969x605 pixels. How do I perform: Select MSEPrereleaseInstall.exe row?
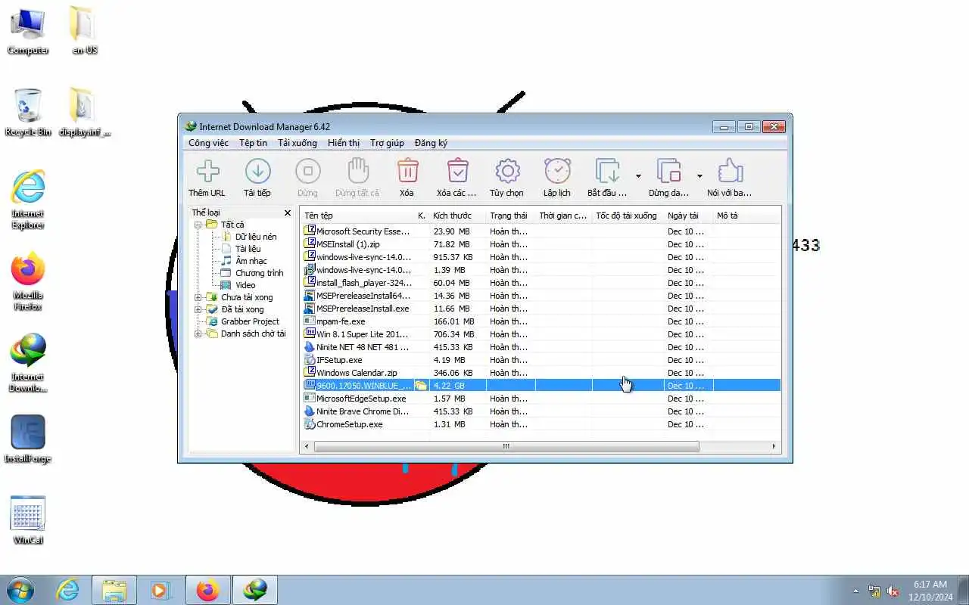[541, 309]
